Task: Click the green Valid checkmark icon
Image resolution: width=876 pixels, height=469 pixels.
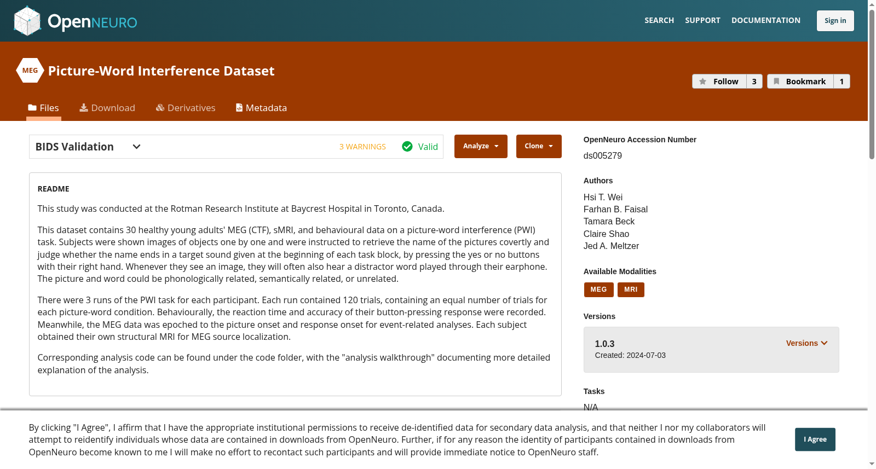Action: pos(407,147)
